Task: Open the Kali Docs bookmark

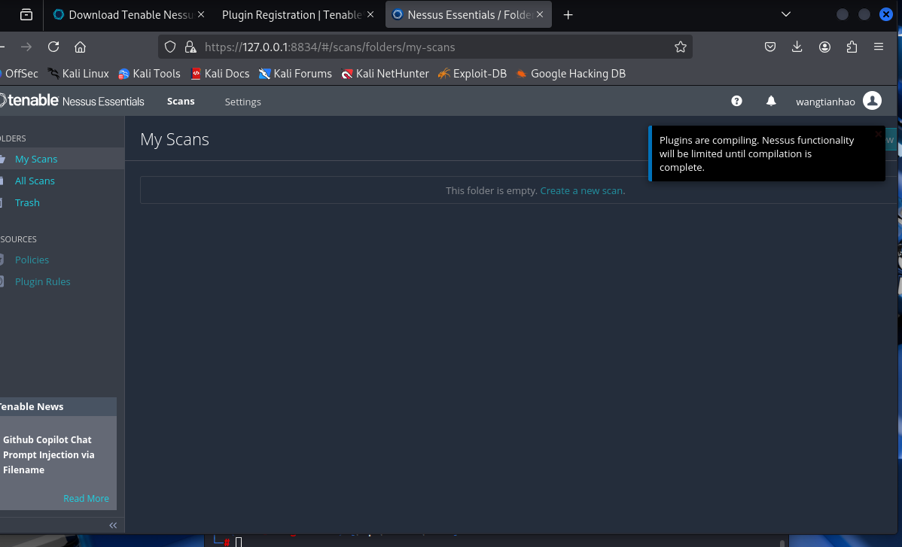Action: pyautogui.click(x=221, y=74)
